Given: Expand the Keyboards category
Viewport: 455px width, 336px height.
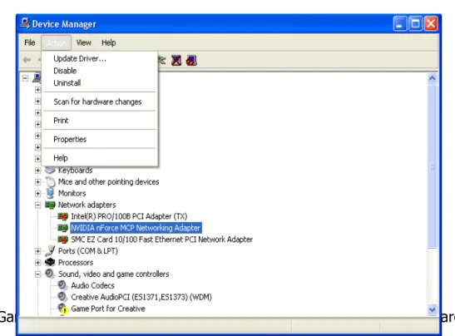Looking at the screenshot, I should [37, 170].
